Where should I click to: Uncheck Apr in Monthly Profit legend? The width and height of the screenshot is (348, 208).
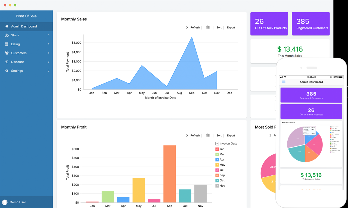point(217,160)
